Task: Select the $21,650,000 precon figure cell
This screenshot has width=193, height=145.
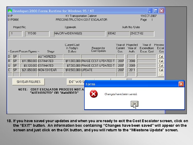Action: [29, 70]
